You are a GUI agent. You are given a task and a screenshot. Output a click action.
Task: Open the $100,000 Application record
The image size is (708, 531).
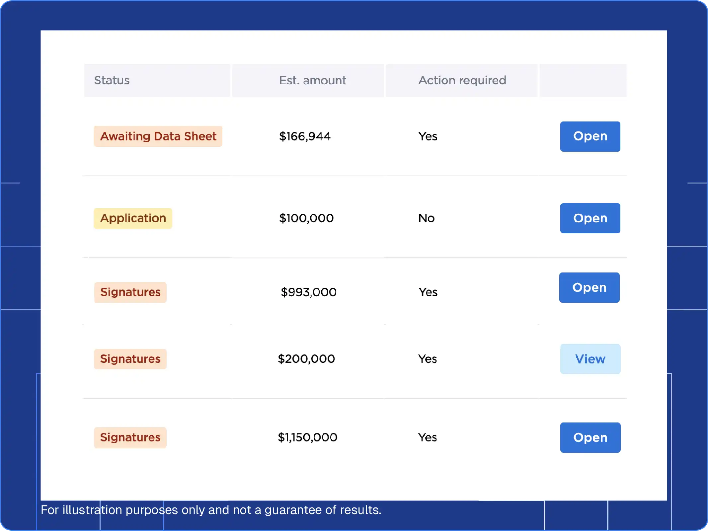[x=590, y=218]
